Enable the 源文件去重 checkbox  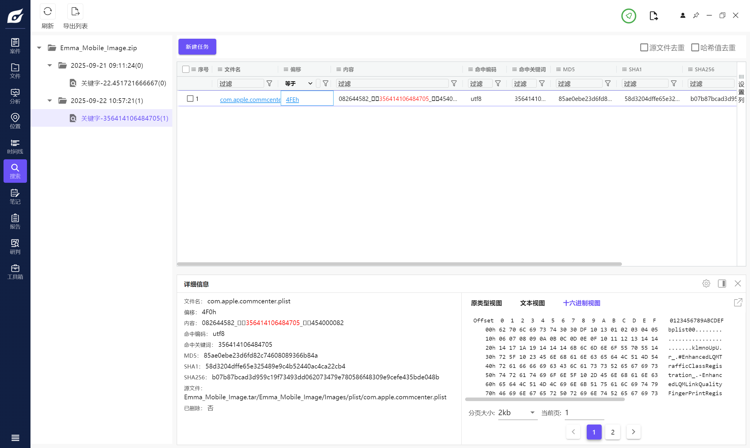[x=644, y=48]
